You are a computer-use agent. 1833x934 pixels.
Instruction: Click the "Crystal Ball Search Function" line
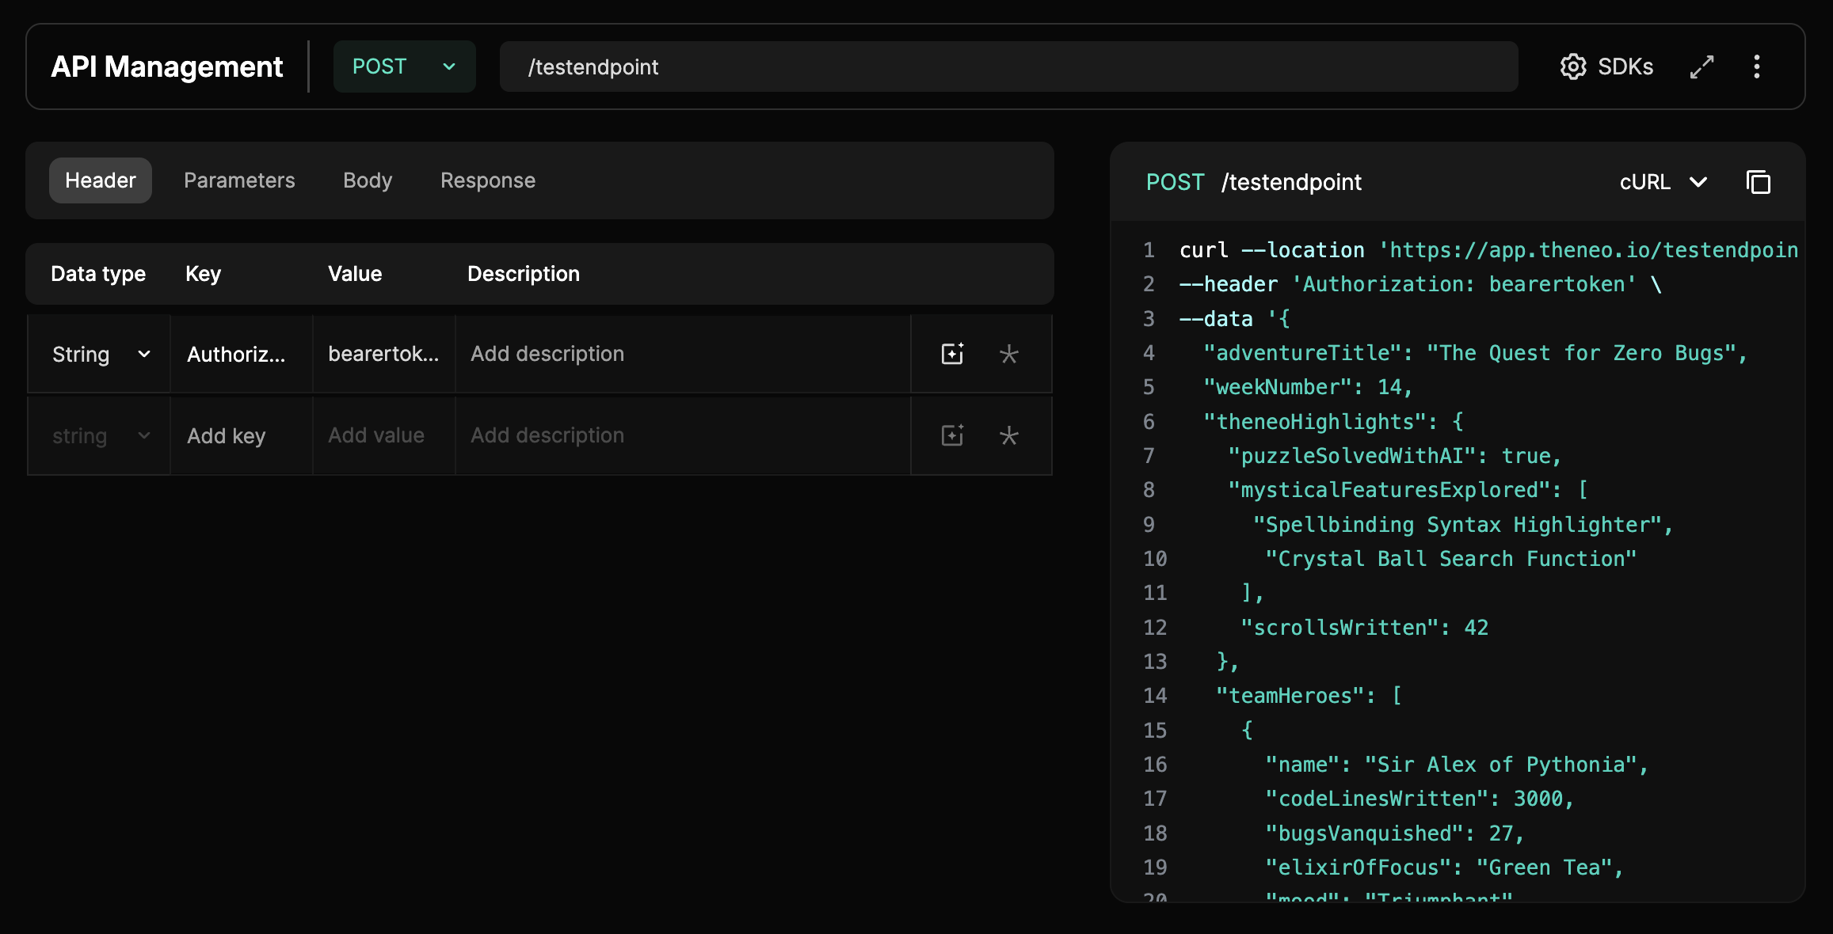pos(1450,559)
